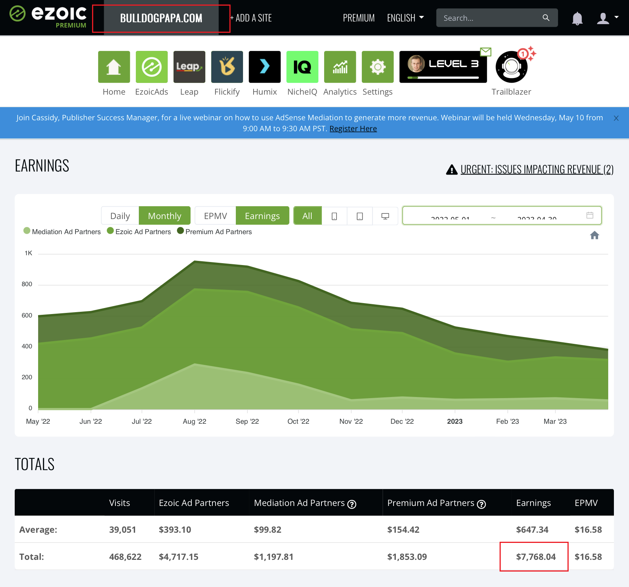This screenshot has height=587, width=629.
Task: Click the Visits column header
Action: point(120,503)
